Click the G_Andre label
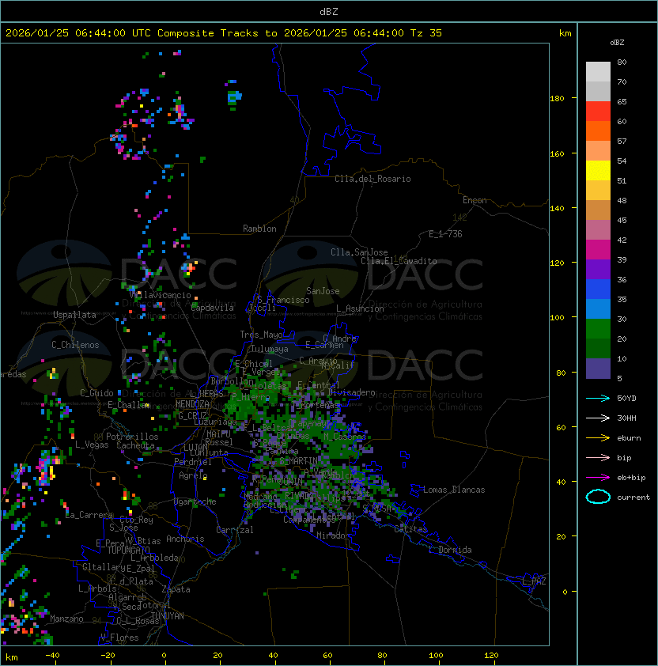 tap(339, 339)
